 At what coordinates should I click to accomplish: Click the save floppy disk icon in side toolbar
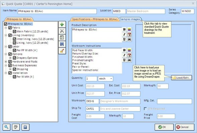tap(62, 44)
